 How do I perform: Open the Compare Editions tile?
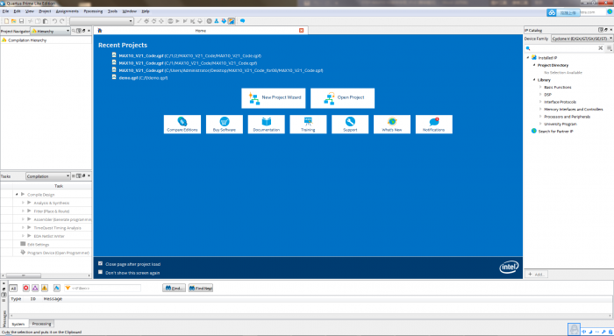click(x=182, y=125)
